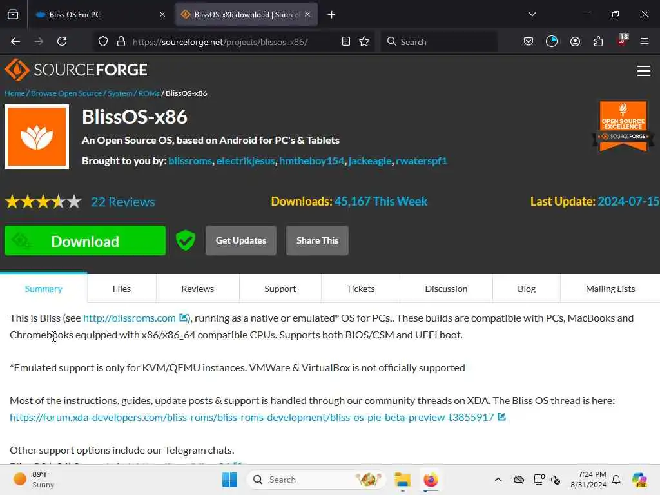Screen dimensions: 660x495
Task: Open the Mailing Lists tab
Action: (x=610, y=289)
